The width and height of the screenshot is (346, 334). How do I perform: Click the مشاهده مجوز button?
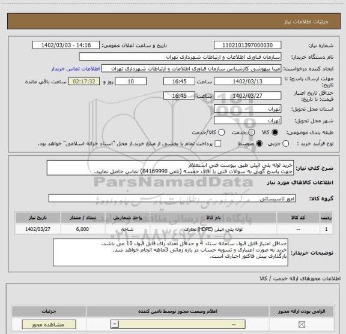coord(49,324)
